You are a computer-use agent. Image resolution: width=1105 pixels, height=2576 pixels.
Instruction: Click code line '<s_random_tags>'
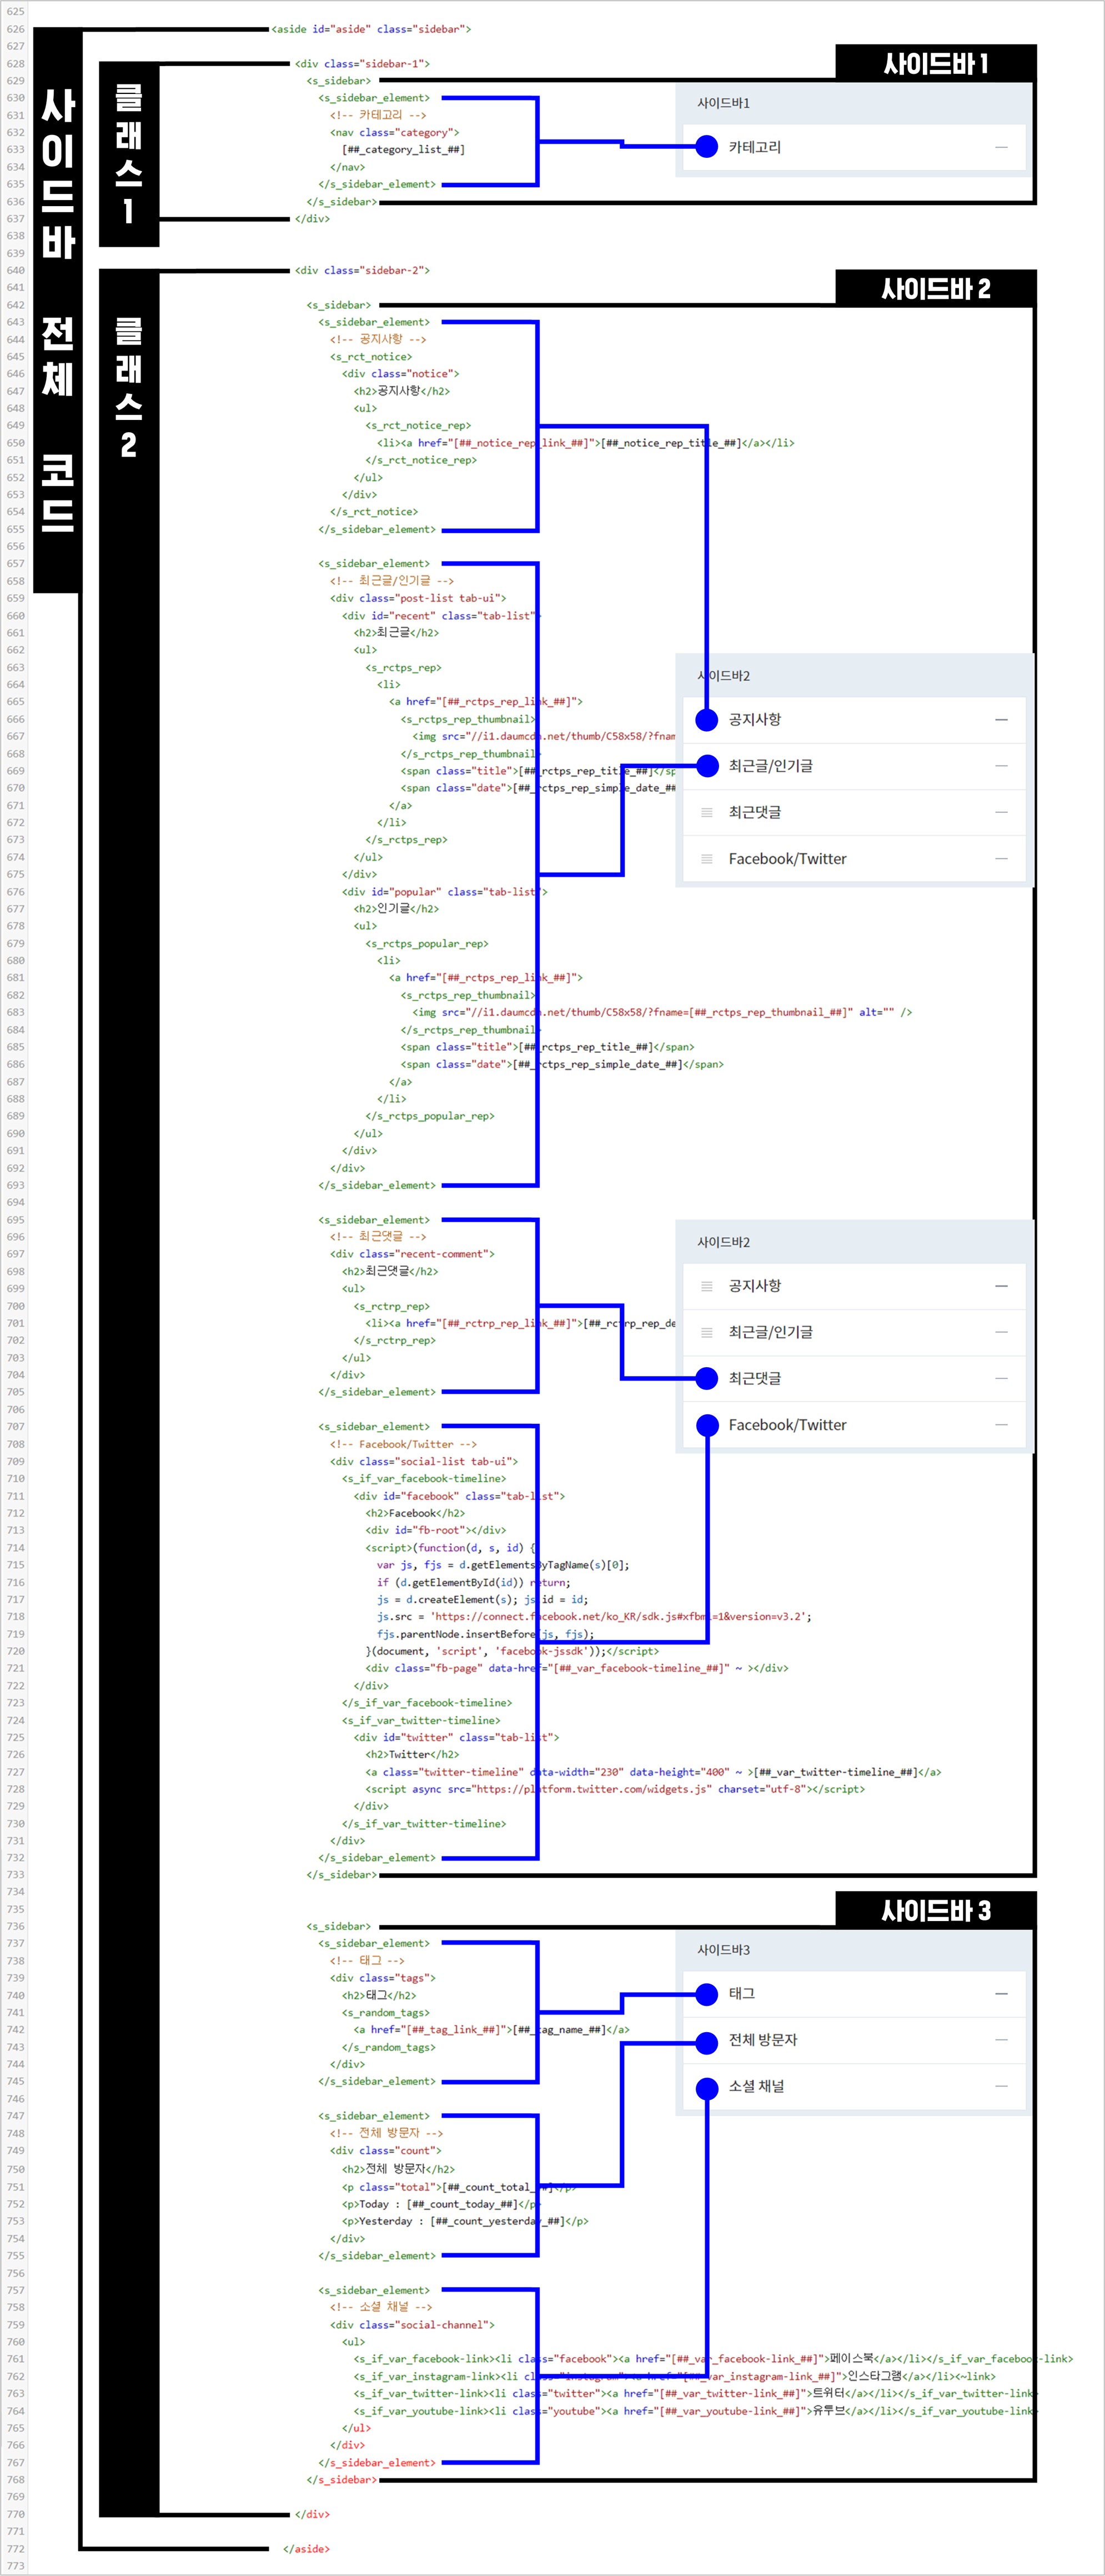click(386, 2012)
